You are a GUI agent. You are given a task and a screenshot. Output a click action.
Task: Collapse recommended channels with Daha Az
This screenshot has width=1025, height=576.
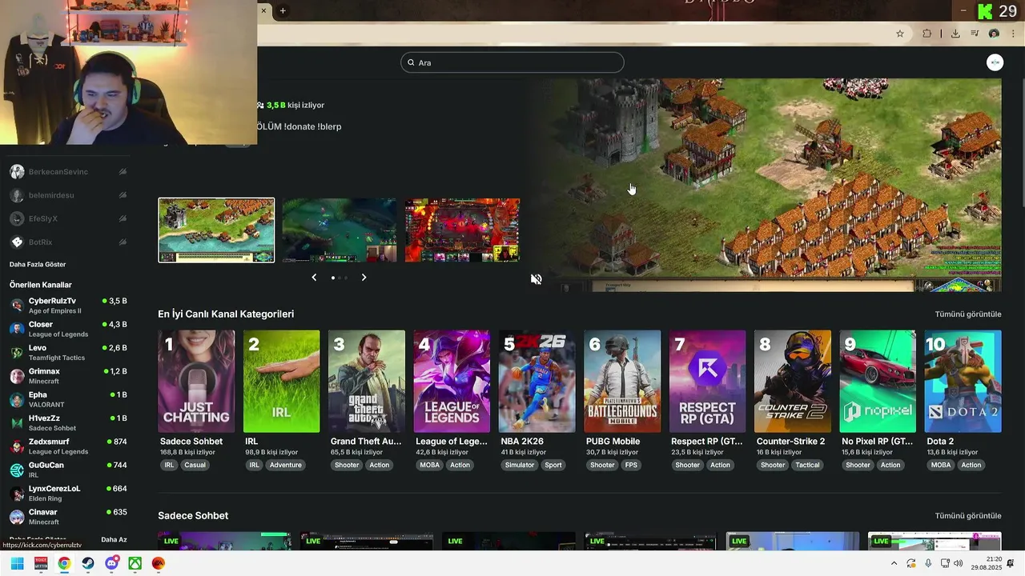click(x=114, y=540)
